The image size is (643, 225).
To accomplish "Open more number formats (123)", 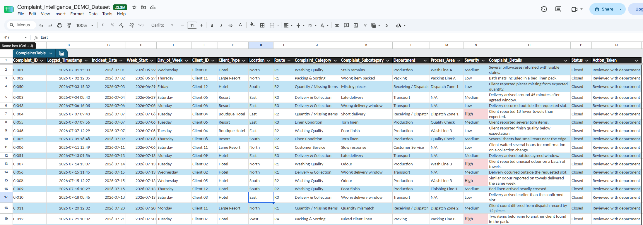I will point(141,25).
